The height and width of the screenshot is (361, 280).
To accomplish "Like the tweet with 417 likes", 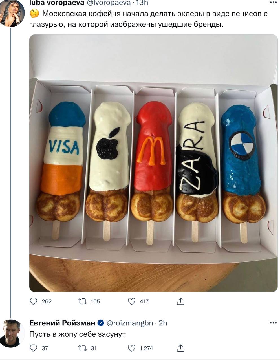I will 132,301.
